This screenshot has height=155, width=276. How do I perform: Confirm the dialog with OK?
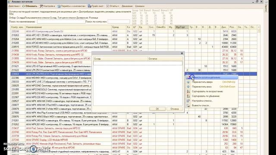point(157,109)
